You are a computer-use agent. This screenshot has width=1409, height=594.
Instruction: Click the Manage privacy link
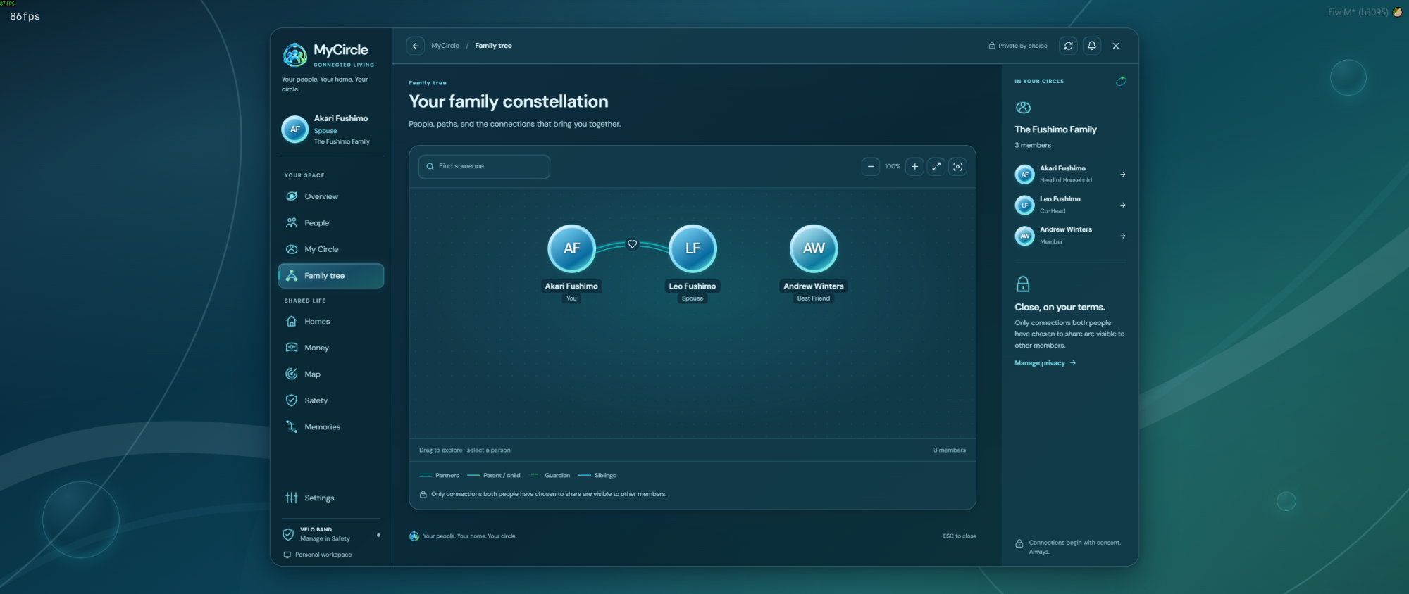tap(1045, 363)
